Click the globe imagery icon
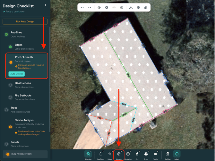 138,7
